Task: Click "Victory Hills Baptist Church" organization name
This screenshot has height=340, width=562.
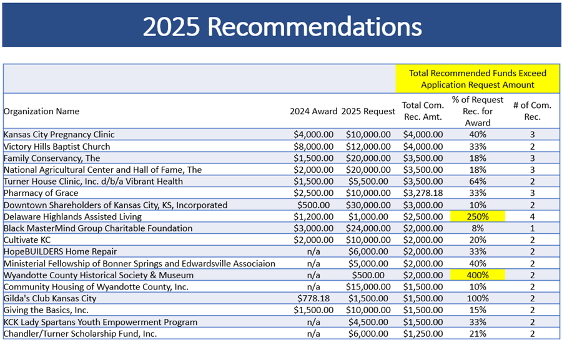Action: coord(57,147)
